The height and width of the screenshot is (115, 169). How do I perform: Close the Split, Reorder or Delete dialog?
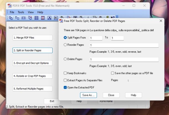(x=161, y=21)
